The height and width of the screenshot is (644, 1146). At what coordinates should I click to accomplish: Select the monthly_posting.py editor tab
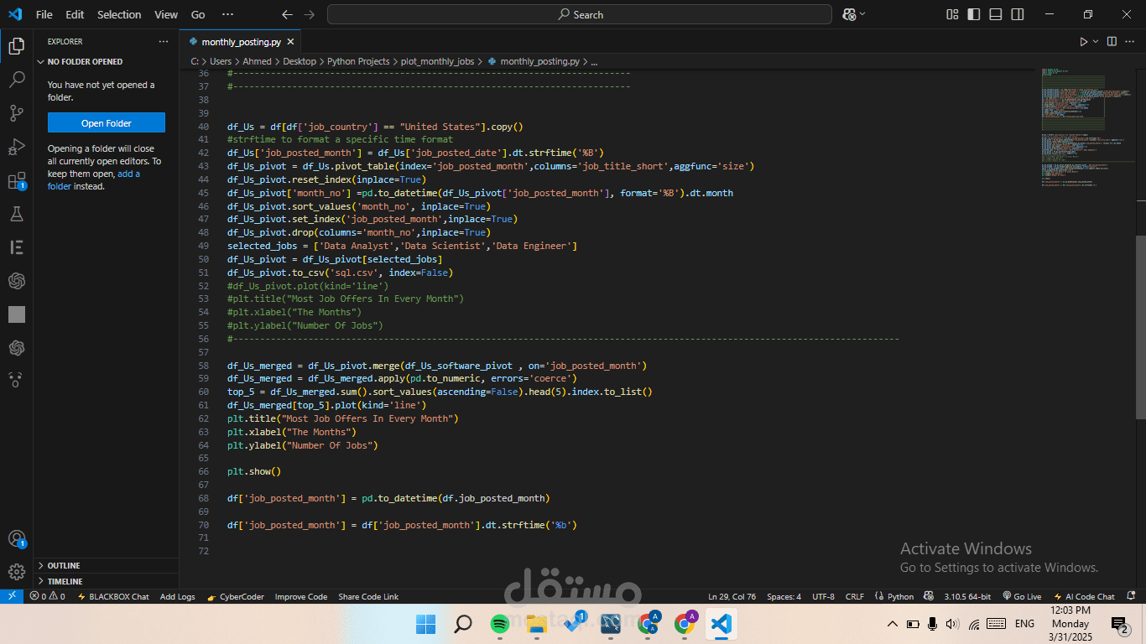tap(241, 41)
